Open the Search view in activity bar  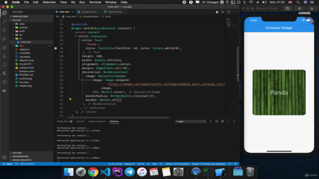pyautogui.click(x=4, y=21)
